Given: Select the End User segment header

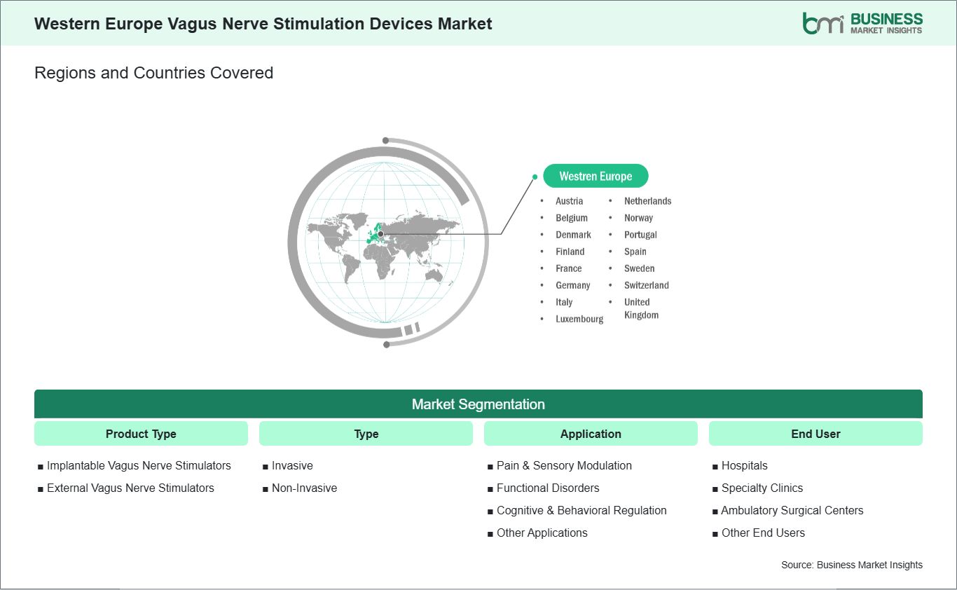Looking at the screenshot, I should tap(815, 434).
